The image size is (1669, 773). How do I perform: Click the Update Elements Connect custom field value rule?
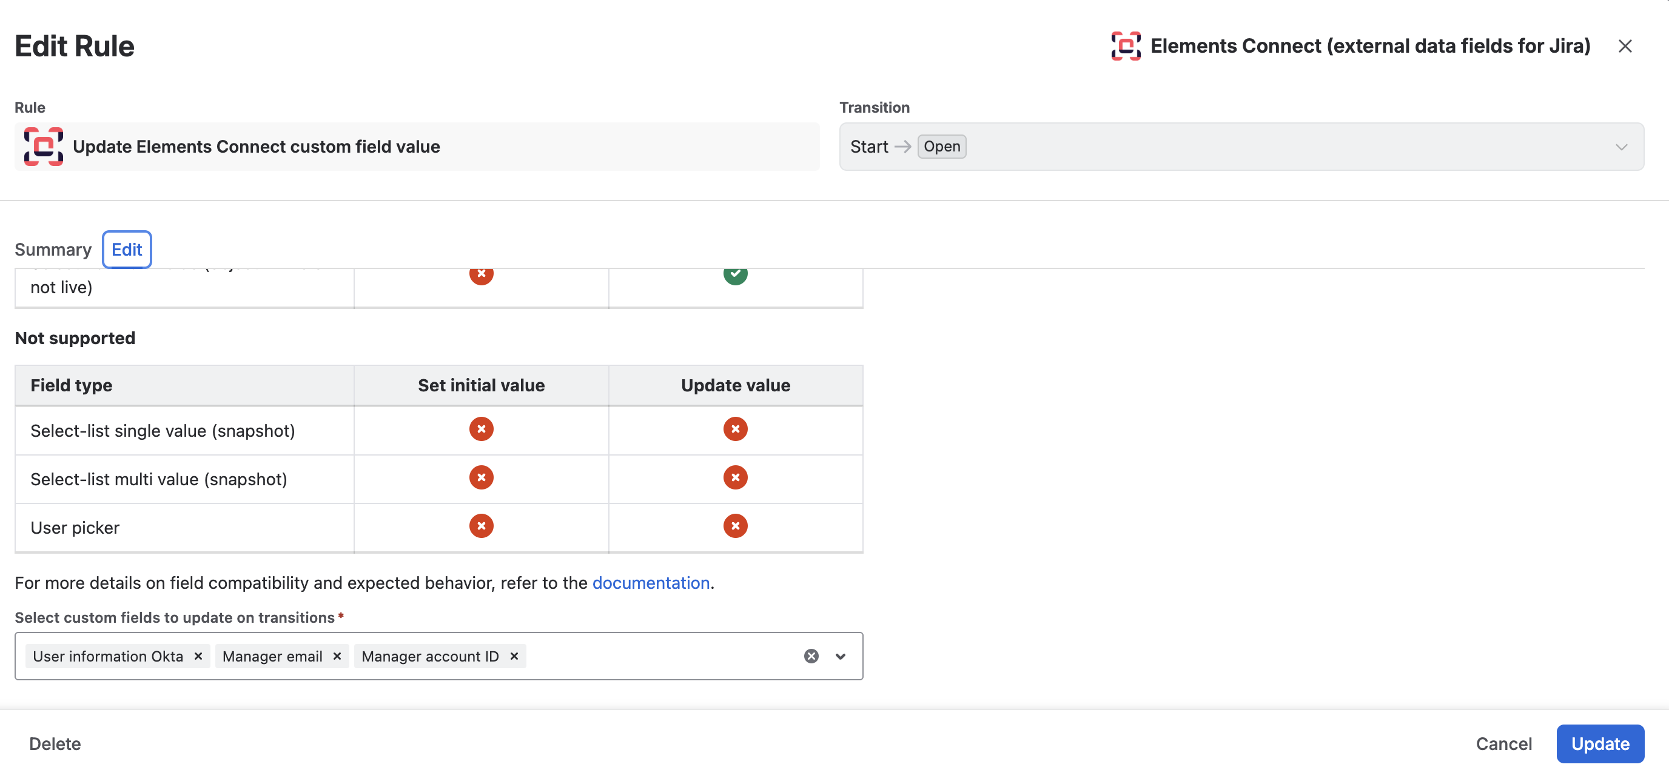point(417,147)
